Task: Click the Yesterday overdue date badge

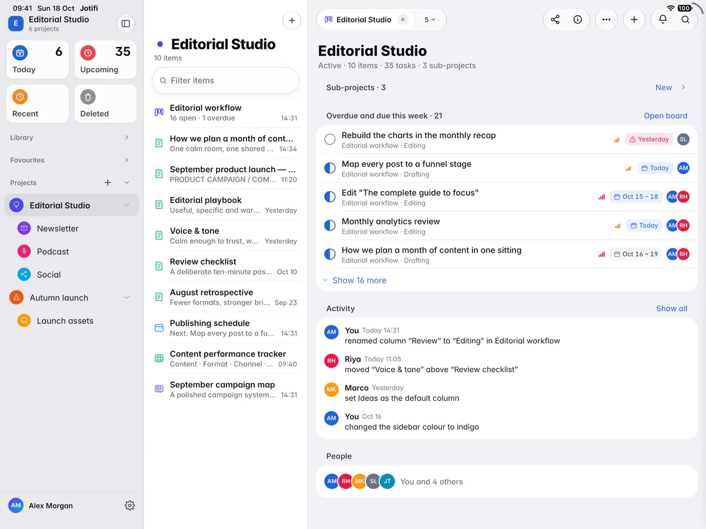Action: [649, 139]
